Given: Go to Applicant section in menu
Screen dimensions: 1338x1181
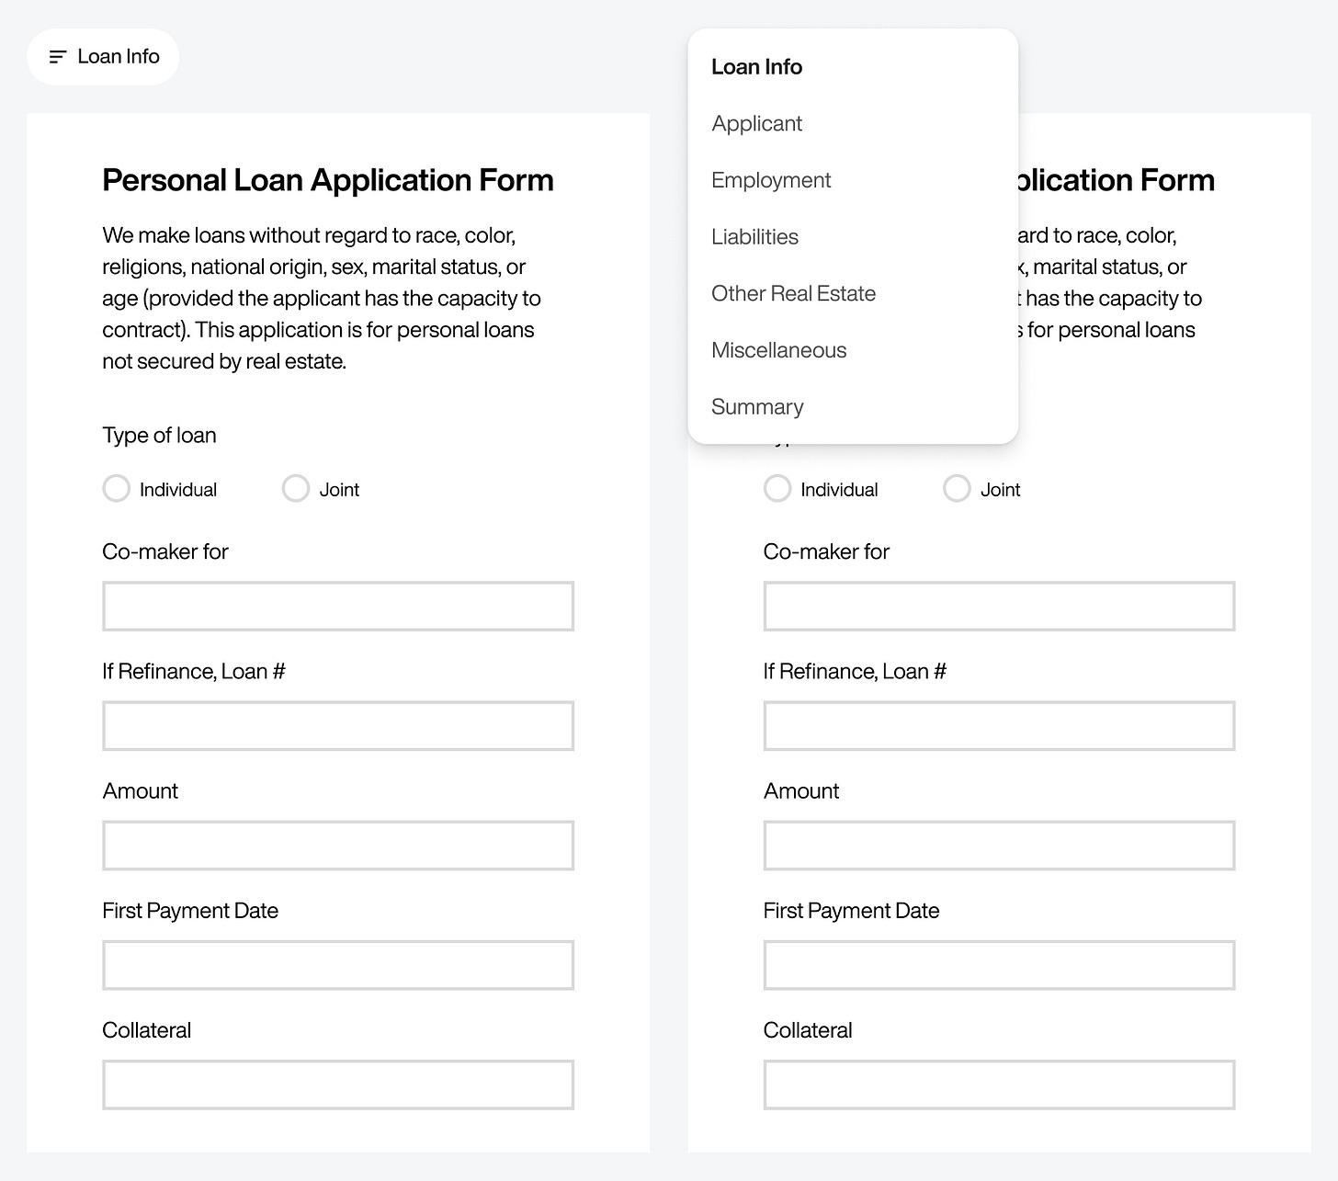Looking at the screenshot, I should (756, 123).
